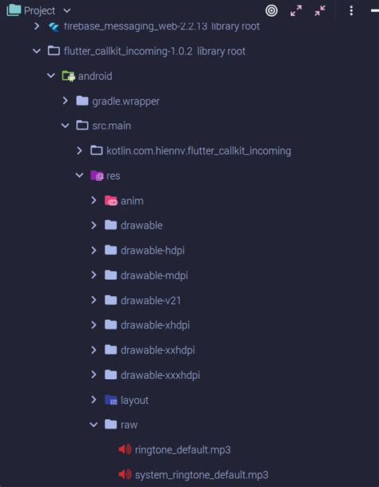Collapse the flutter_callkit_incoming-1.0.2 library root
The height and width of the screenshot is (487, 379).
coord(37,51)
